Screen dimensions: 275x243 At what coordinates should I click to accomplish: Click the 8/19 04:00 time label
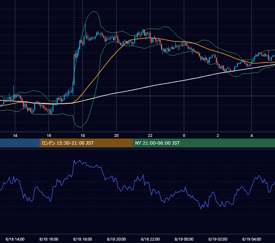pos(252,239)
